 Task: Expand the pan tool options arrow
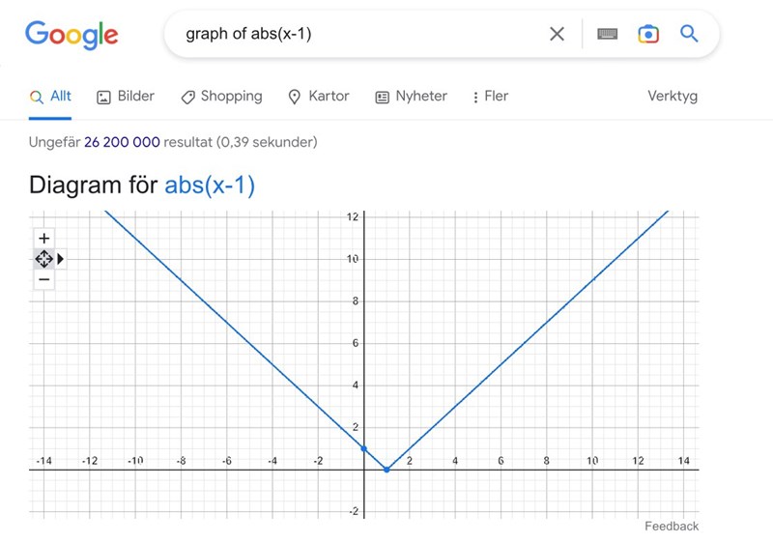pos(61,259)
